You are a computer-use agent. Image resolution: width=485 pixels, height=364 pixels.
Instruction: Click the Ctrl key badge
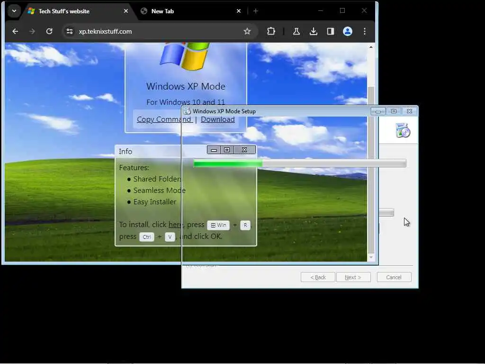click(147, 237)
